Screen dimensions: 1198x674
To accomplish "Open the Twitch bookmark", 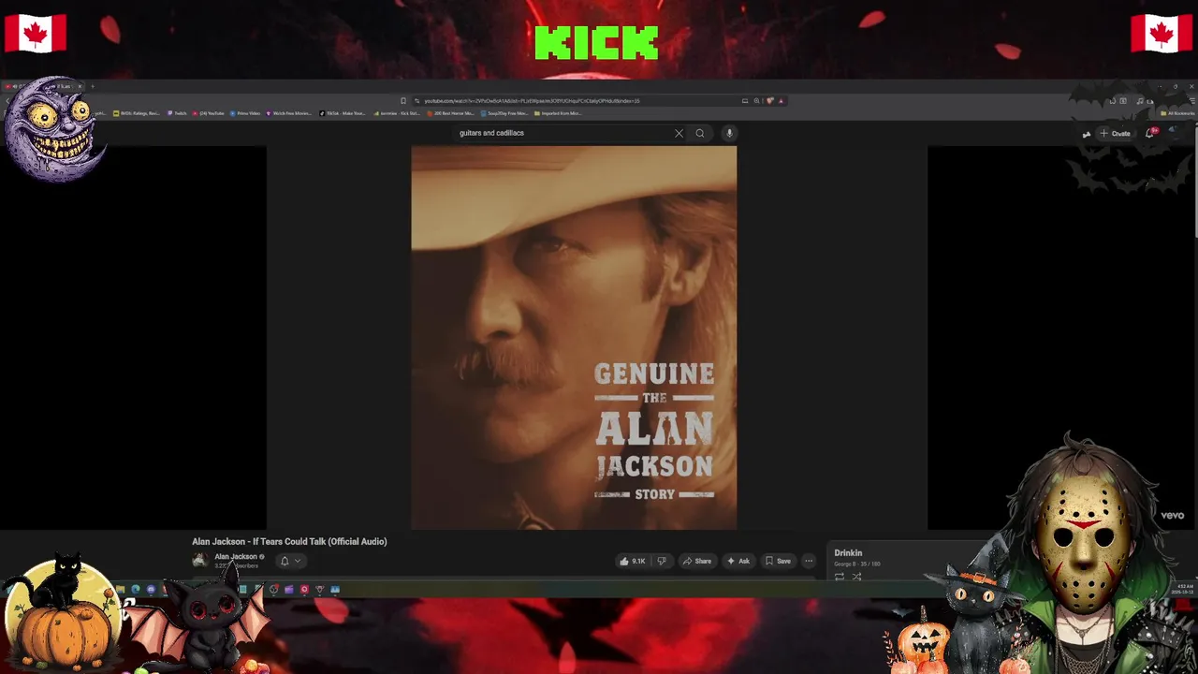I will pyautogui.click(x=177, y=113).
